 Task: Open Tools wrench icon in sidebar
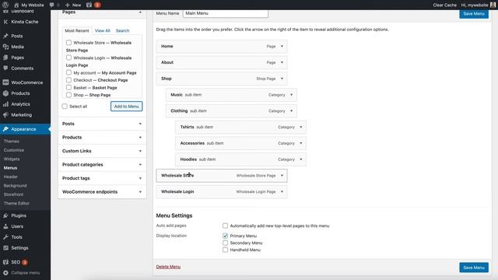5,237
